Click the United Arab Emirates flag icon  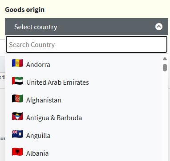17,81
